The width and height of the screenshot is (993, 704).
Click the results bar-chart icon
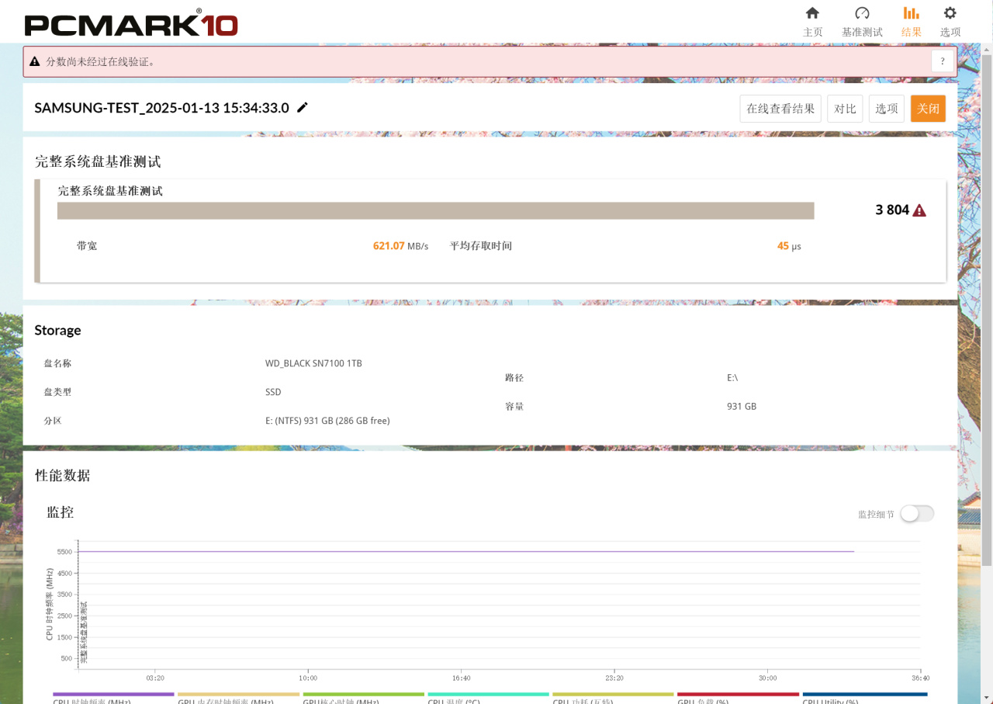coord(912,13)
